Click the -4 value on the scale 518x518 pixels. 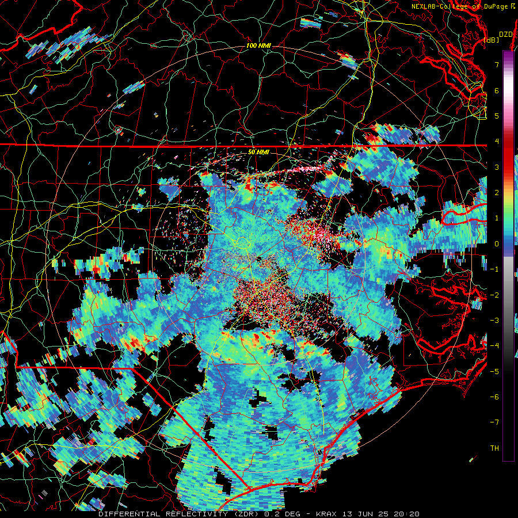click(494, 346)
